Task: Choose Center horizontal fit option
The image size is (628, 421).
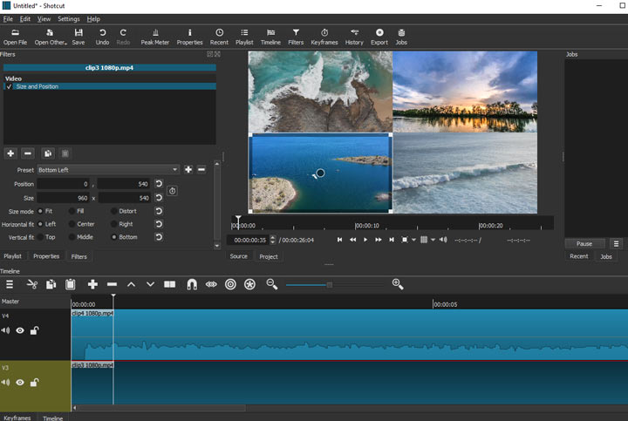Action: click(70, 224)
